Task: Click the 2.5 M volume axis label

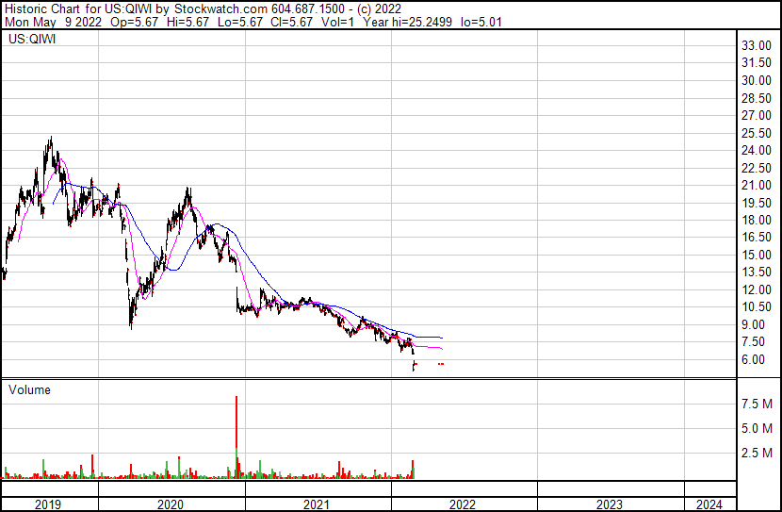Action: [x=758, y=453]
